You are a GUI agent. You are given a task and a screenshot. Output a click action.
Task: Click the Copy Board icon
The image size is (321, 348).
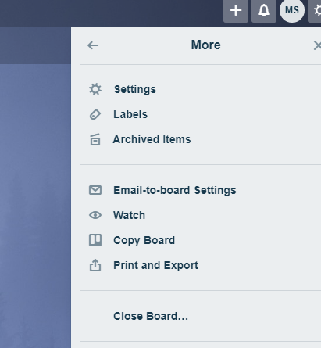95,240
